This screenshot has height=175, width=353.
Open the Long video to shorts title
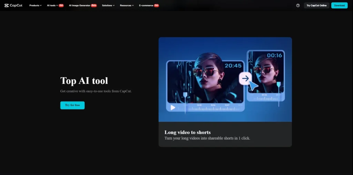click(188, 132)
